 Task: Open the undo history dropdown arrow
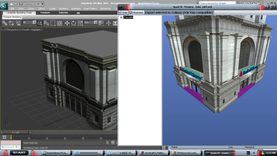(x=29, y=4)
